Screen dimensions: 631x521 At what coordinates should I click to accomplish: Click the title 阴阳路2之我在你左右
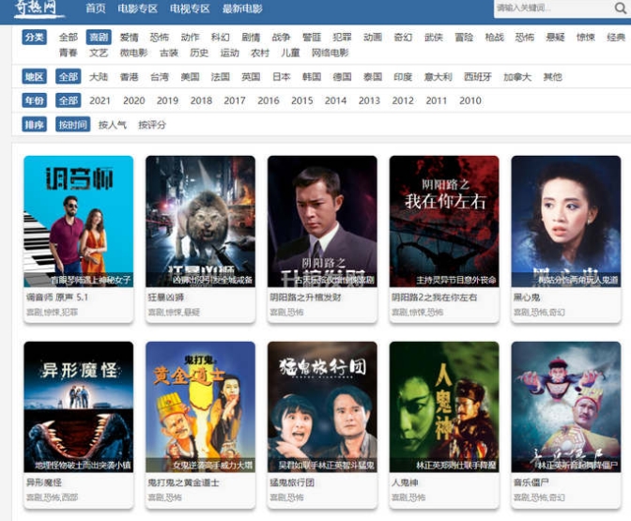point(434,298)
